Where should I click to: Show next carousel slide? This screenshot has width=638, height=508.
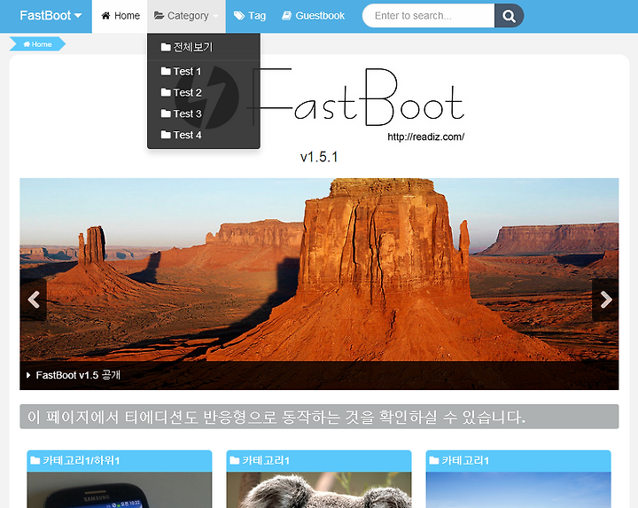(605, 300)
